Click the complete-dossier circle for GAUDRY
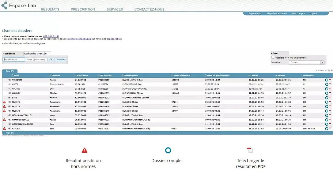Viewport: 333px width, 171px height. 327,93
